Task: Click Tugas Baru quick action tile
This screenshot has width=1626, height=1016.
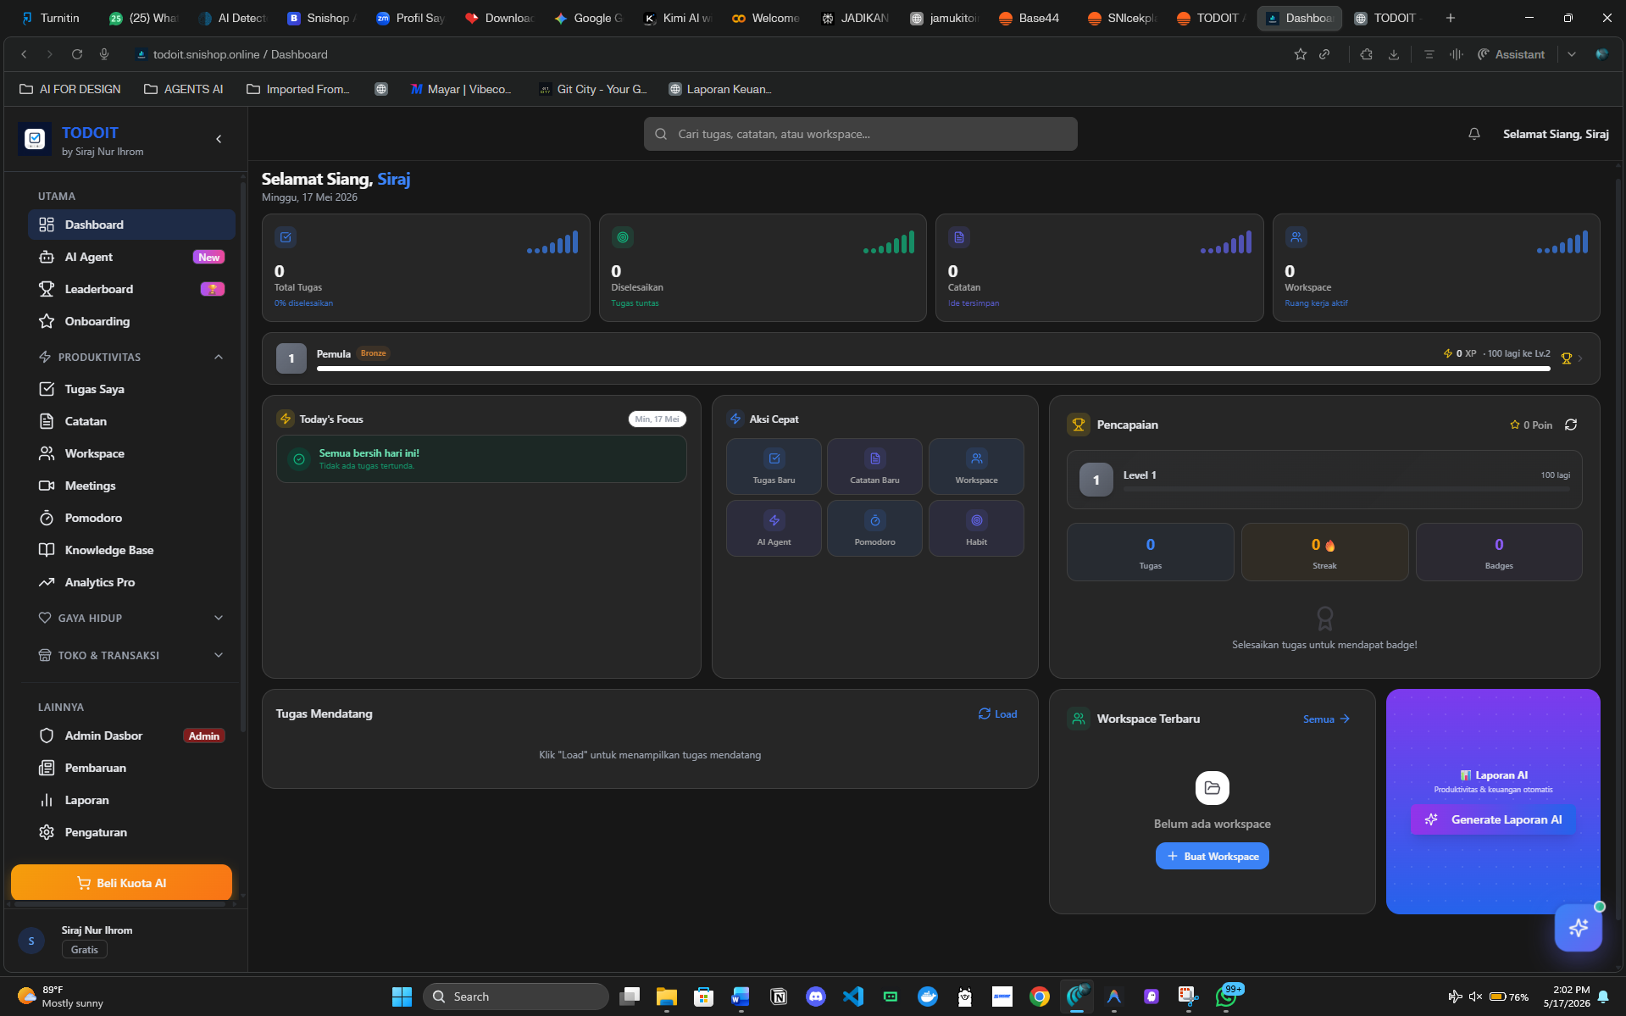Action: (774, 467)
